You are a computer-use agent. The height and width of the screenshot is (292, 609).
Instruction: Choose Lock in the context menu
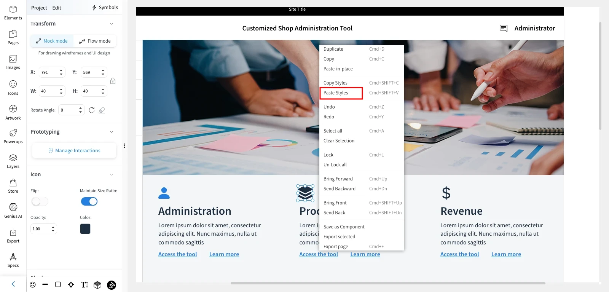pos(362,155)
